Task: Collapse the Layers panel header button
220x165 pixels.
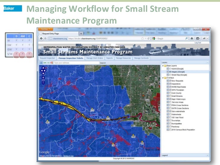Action: (207, 62)
